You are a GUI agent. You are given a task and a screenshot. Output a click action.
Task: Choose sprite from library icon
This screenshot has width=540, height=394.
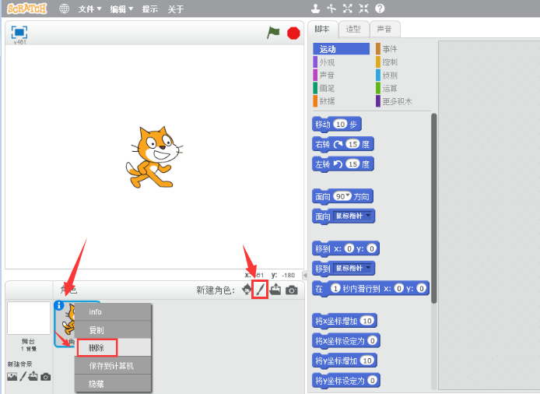point(247,290)
